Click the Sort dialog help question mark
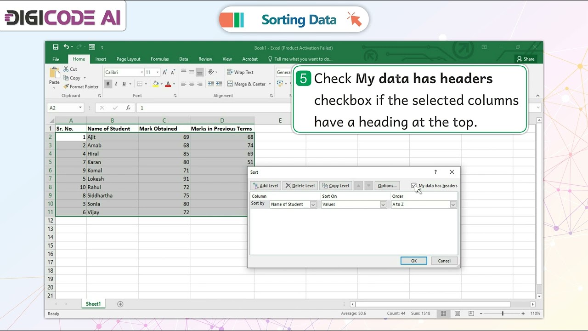Image resolution: width=588 pixels, height=331 pixels. 435,172
